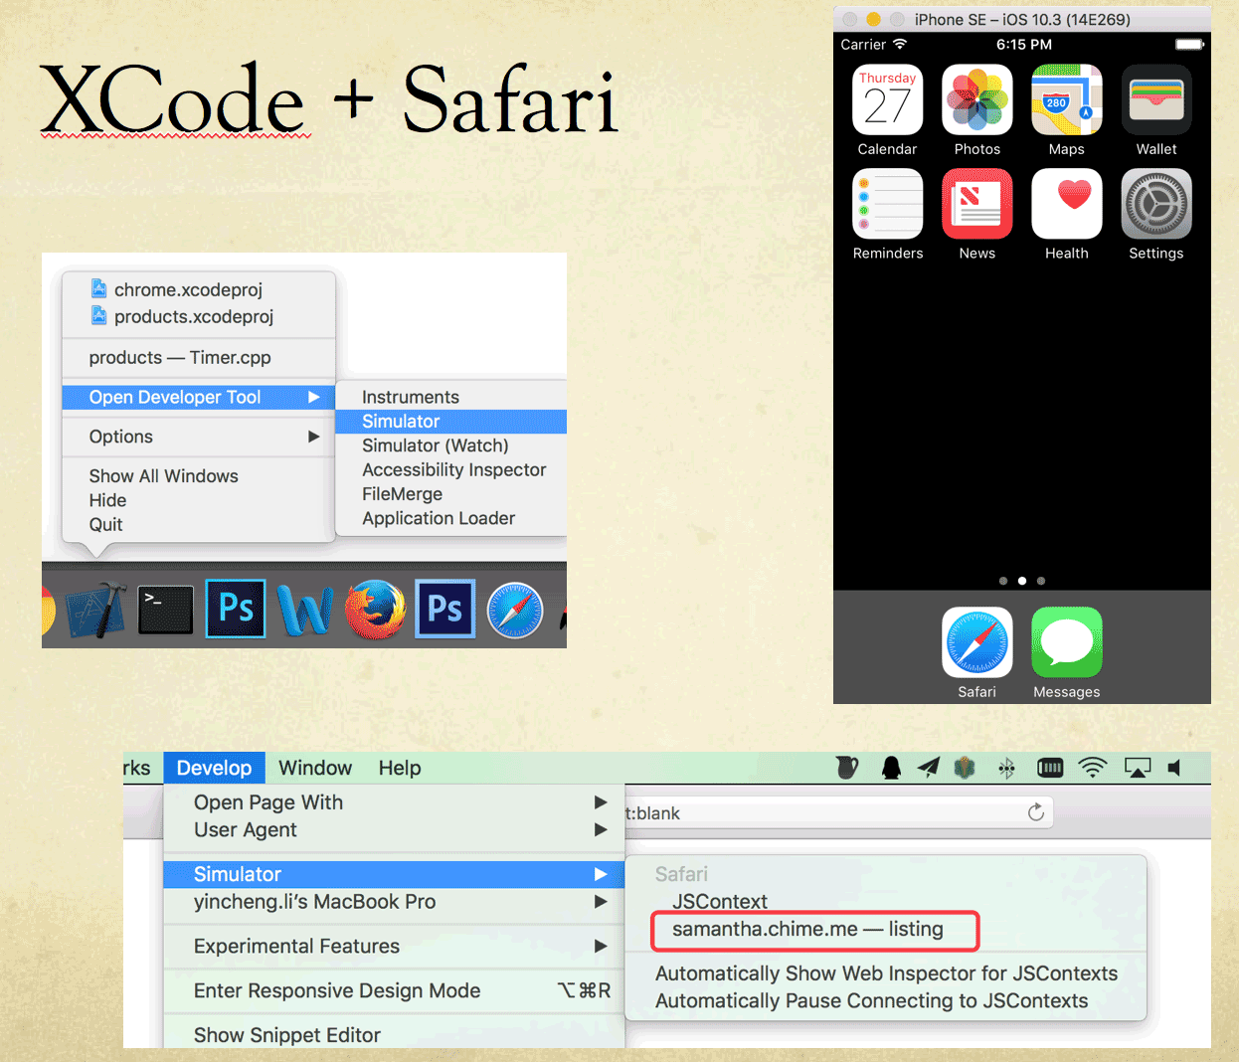Viewport: 1239px width, 1062px height.
Task: Expand the Options submenu arrow
Action: [x=314, y=437]
